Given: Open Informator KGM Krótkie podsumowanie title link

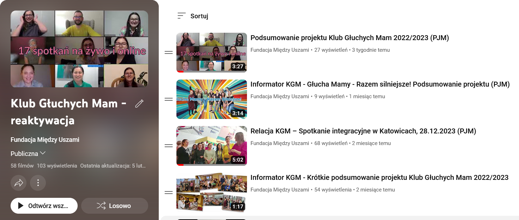Looking at the screenshot, I should (x=379, y=178).
